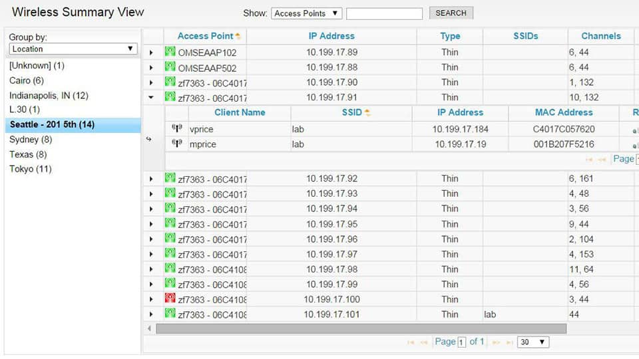The height and width of the screenshot is (359, 639).
Task: Click access point name OMSEAAP502
Action: pyautogui.click(x=207, y=68)
